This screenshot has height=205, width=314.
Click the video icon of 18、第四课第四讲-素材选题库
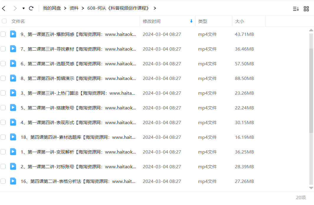(x=13, y=137)
